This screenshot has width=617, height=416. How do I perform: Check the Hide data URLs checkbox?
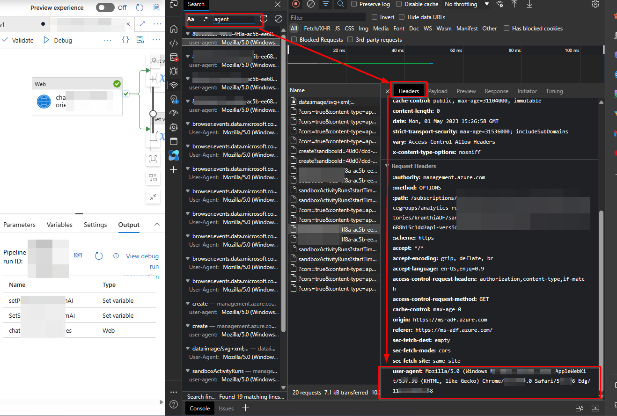(402, 17)
